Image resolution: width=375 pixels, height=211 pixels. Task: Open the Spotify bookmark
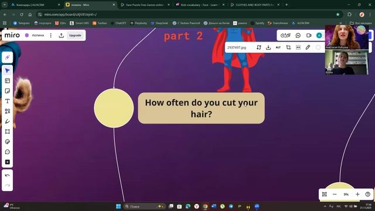[x=257, y=23]
